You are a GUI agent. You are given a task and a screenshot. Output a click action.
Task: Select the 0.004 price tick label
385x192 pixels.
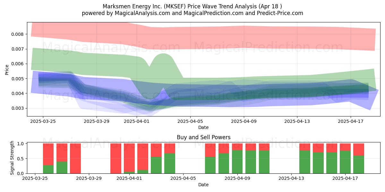[18, 93]
